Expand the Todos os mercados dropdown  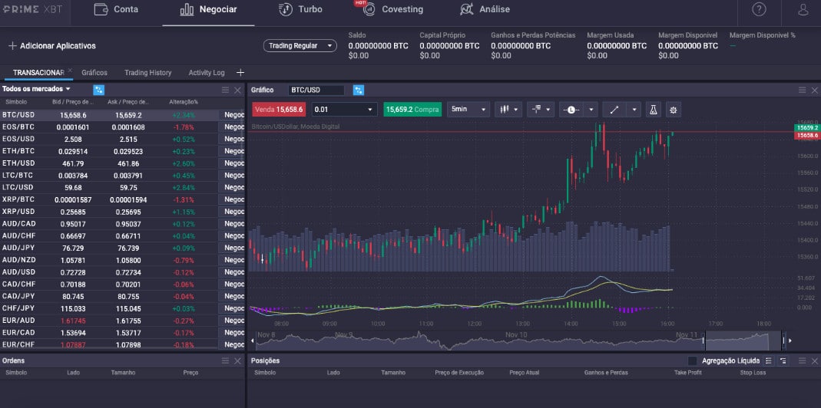(x=36, y=89)
